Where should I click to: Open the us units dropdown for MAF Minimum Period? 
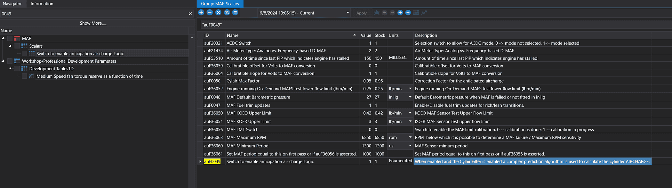point(410,145)
